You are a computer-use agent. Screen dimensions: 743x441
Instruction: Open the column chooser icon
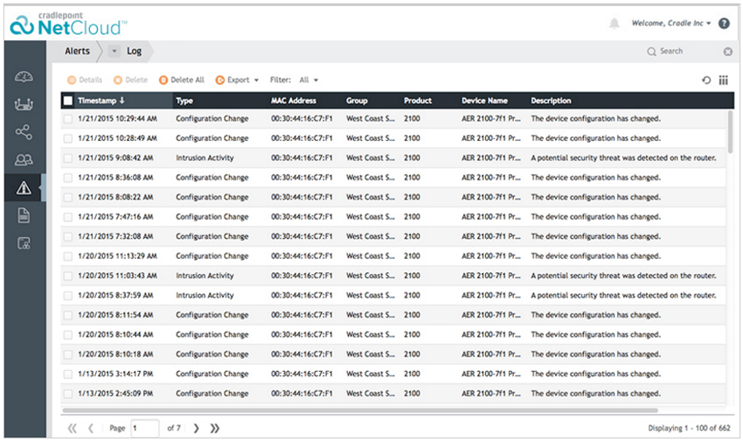[x=723, y=80]
